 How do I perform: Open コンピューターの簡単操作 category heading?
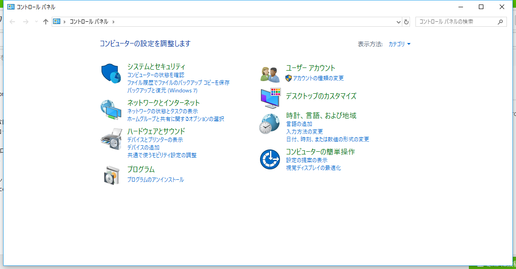(320, 152)
